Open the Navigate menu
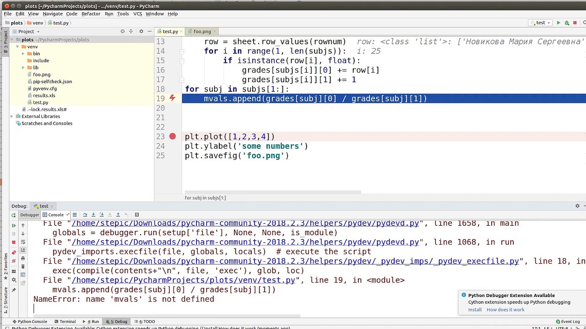Viewport: 586px width, 329px height. point(53,14)
